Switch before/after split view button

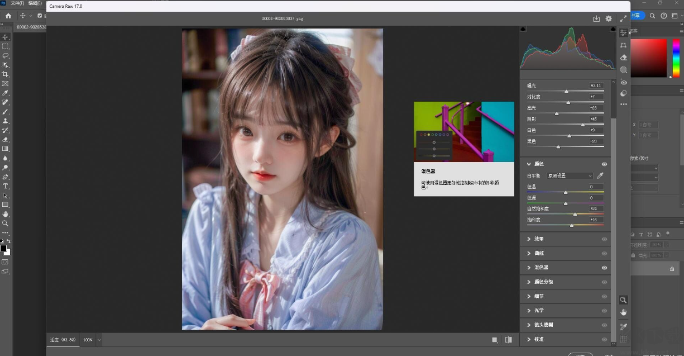coord(509,340)
